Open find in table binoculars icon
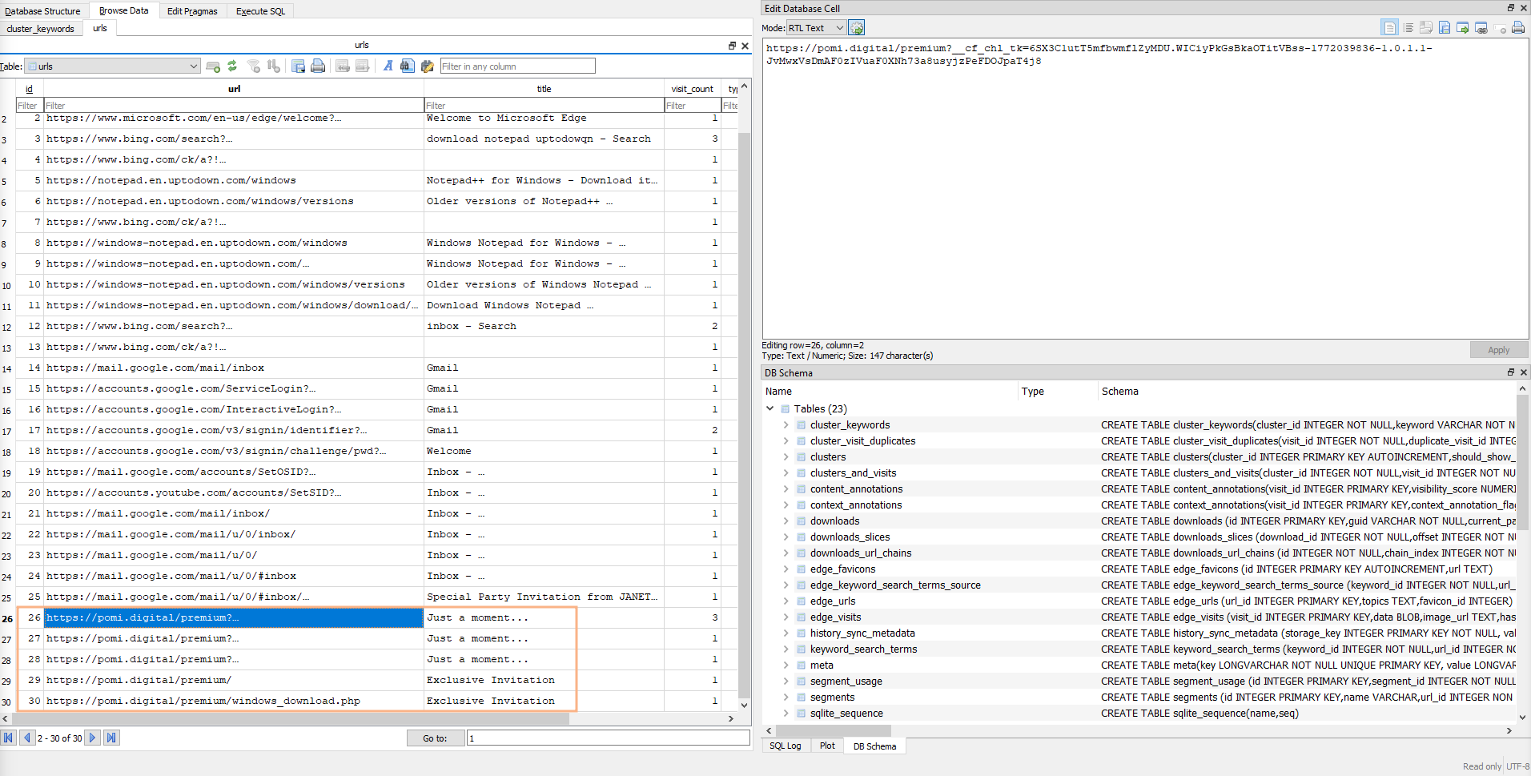Image resolution: width=1531 pixels, height=776 pixels. pyautogui.click(x=408, y=66)
